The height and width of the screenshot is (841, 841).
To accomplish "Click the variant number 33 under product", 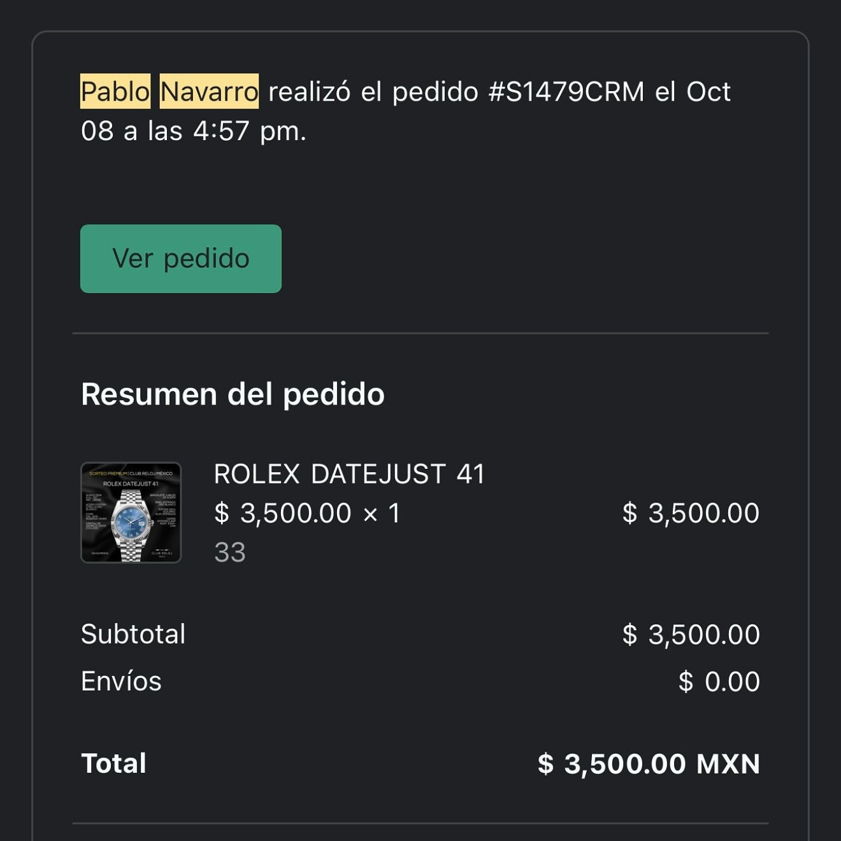I will 229,552.
